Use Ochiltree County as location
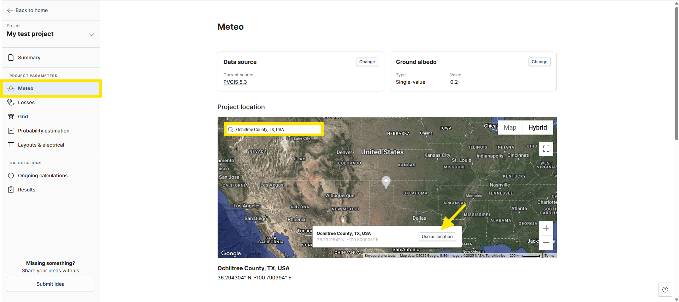The image size is (679, 302). coord(437,237)
